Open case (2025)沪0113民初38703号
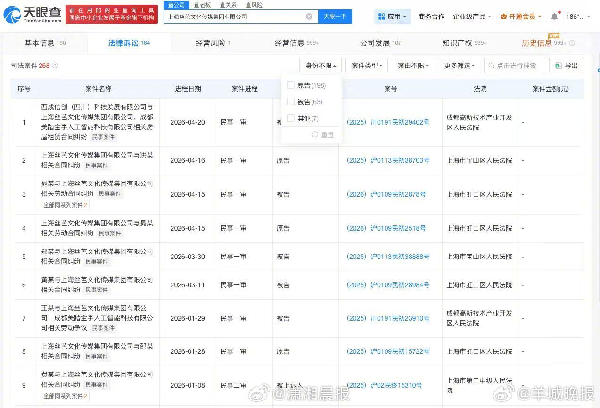 point(388,160)
